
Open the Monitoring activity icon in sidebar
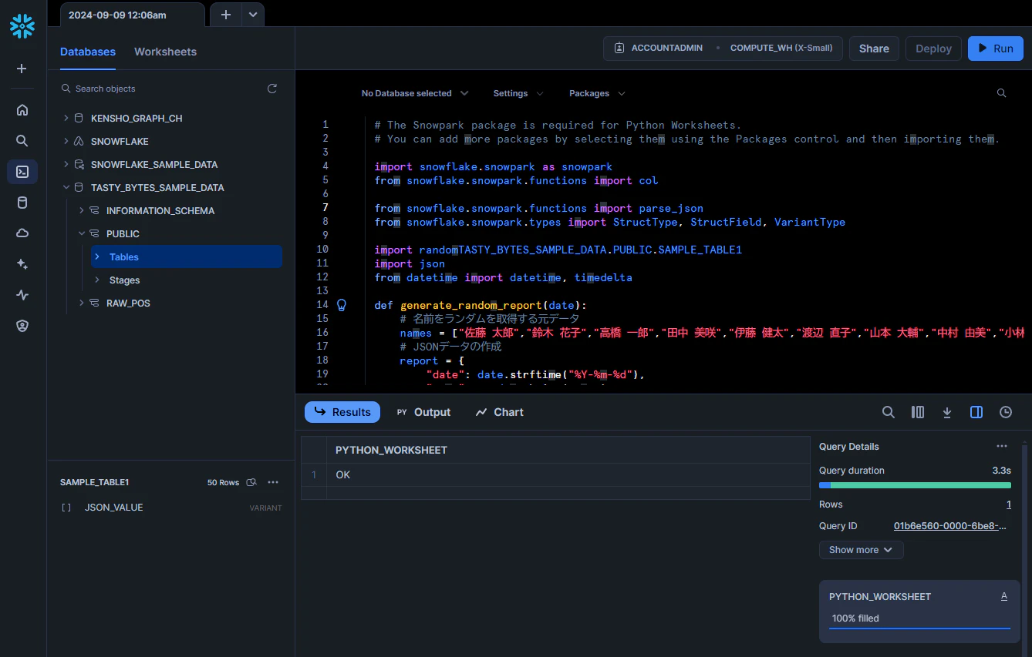point(22,295)
